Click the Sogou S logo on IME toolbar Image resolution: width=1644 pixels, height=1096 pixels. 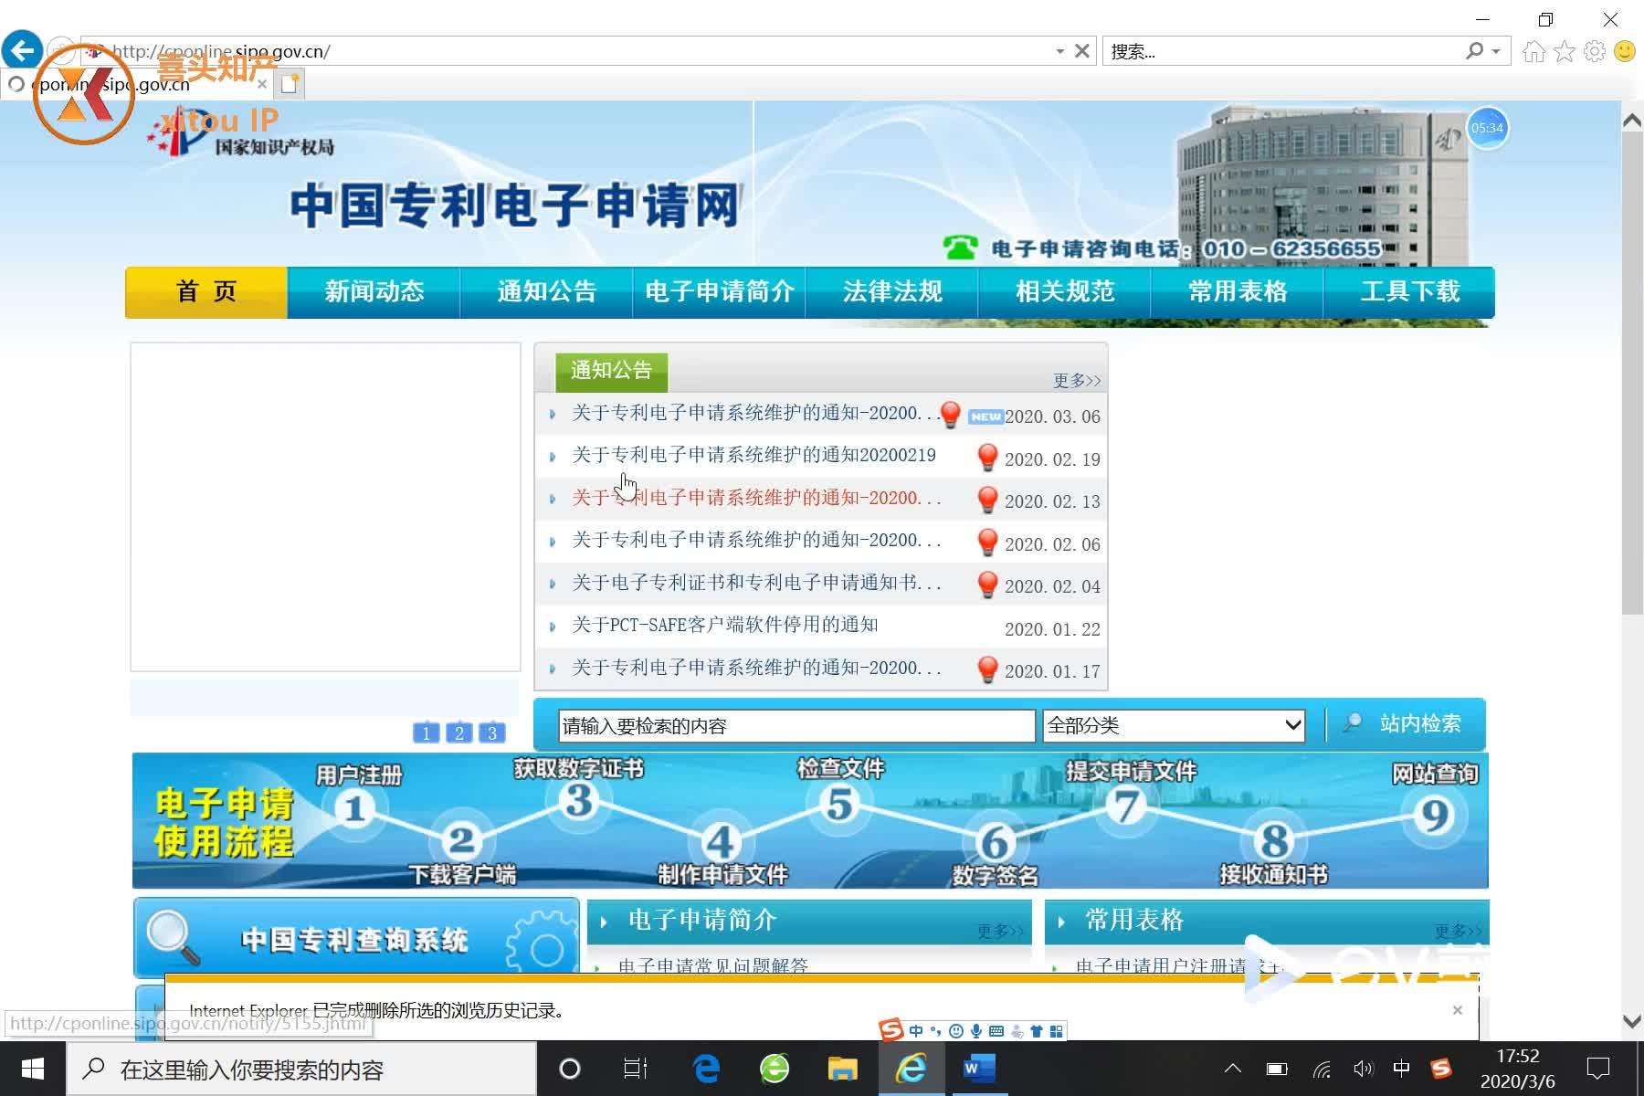pyautogui.click(x=891, y=1030)
